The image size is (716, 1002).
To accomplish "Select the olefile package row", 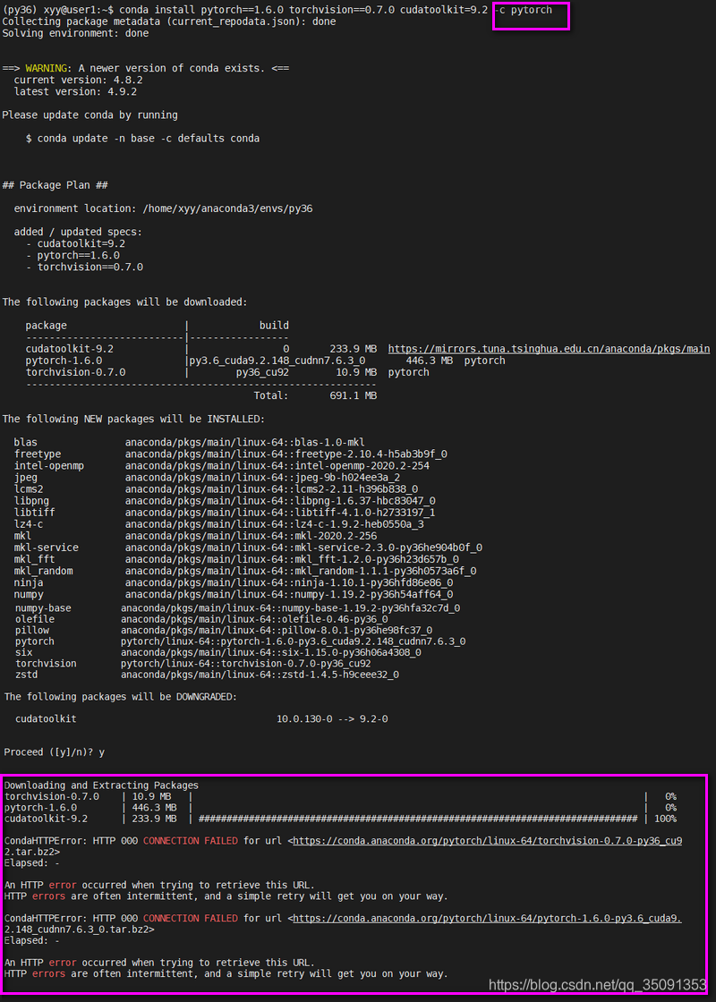I will click(201, 619).
